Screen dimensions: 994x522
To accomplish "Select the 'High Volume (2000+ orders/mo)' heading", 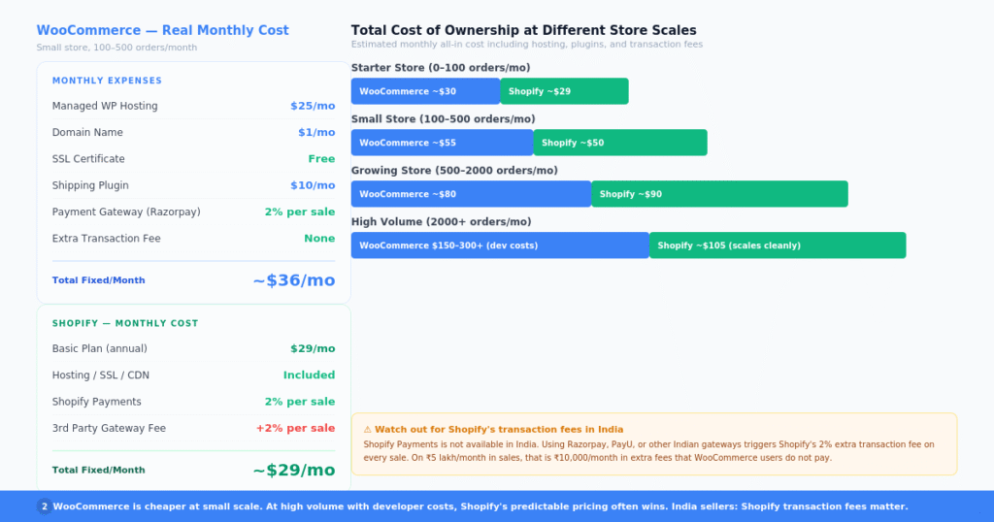I will click(442, 222).
